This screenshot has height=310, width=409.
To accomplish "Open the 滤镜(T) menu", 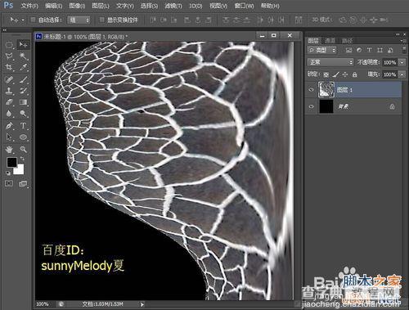I will tap(173, 6).
